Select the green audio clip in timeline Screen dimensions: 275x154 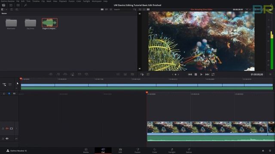point(211,139)
